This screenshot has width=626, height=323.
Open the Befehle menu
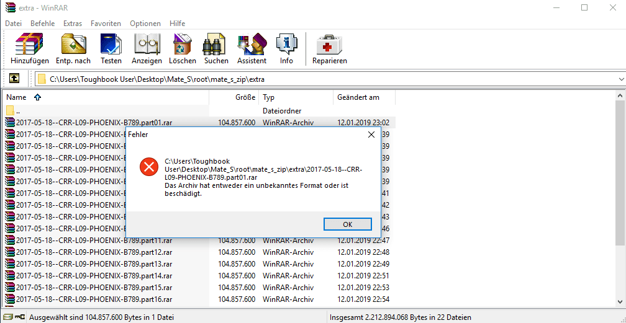click(43, 24)
